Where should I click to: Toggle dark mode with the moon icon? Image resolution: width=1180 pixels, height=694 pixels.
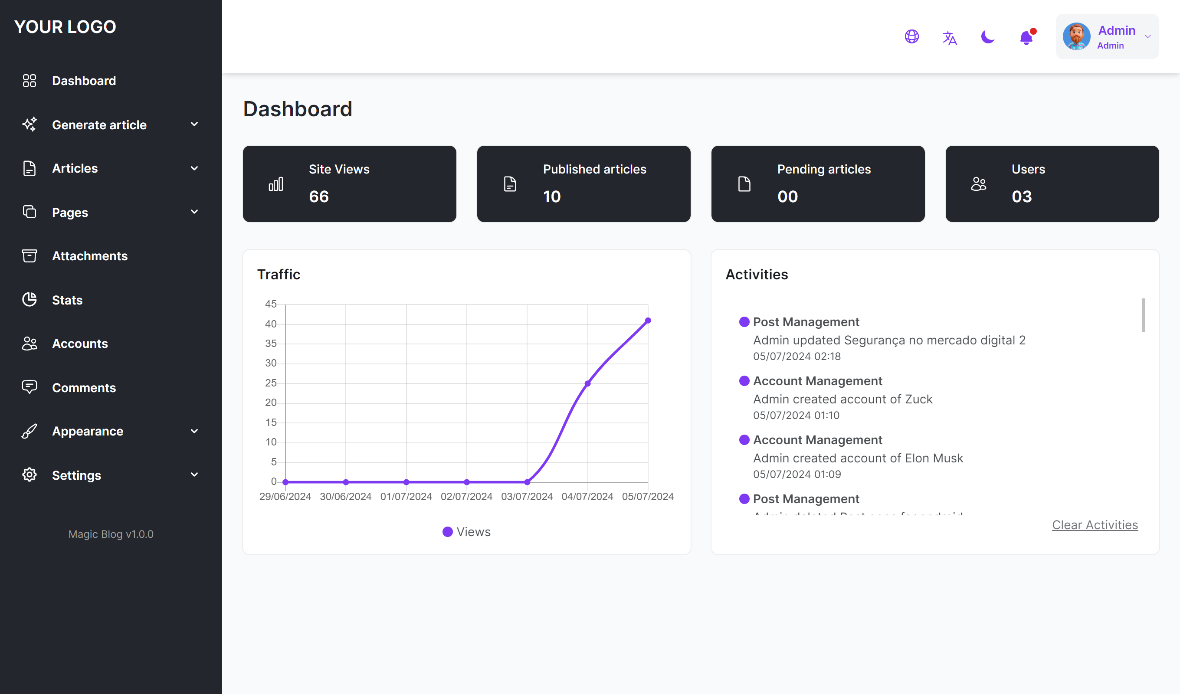[987, 36]
